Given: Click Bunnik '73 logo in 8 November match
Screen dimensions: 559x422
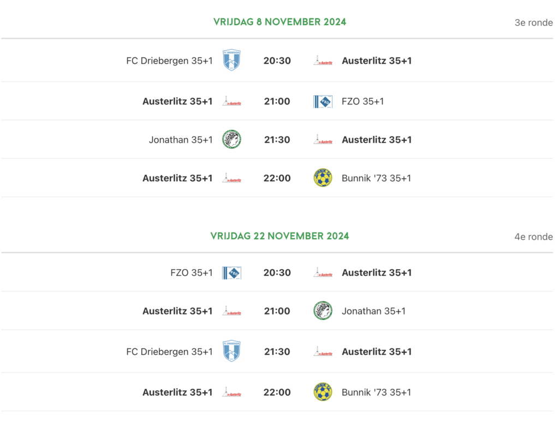Looking at the screenshot, I should tap(323, 178).
